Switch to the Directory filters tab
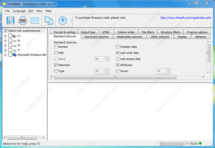Image resolution: width=215 pixels, height=148 pixels. (x=170, y=32)
